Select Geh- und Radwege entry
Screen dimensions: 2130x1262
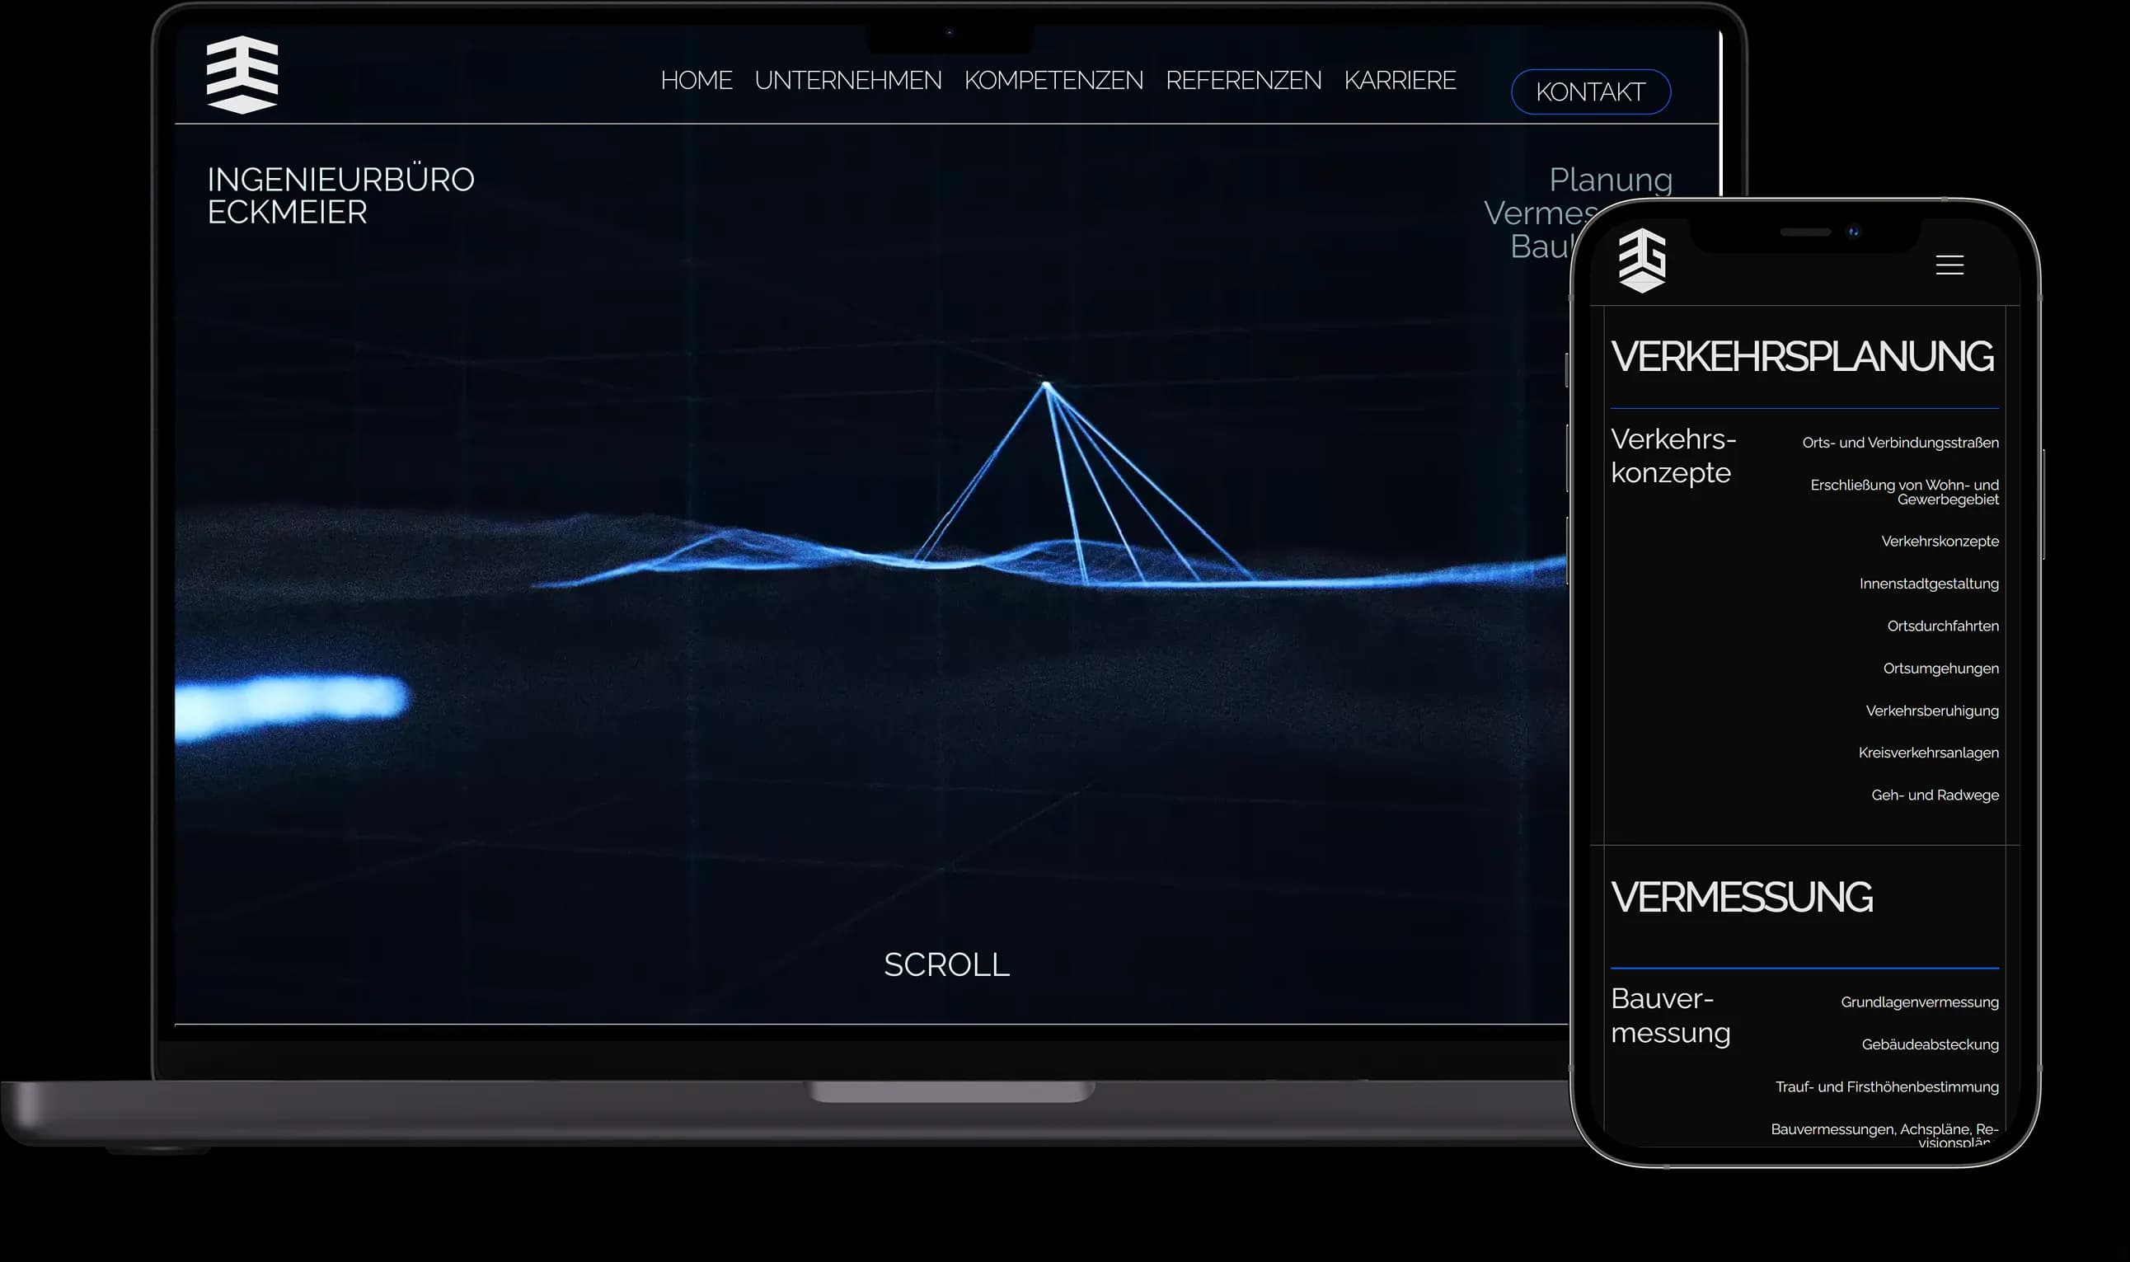tap(1935, 795)
